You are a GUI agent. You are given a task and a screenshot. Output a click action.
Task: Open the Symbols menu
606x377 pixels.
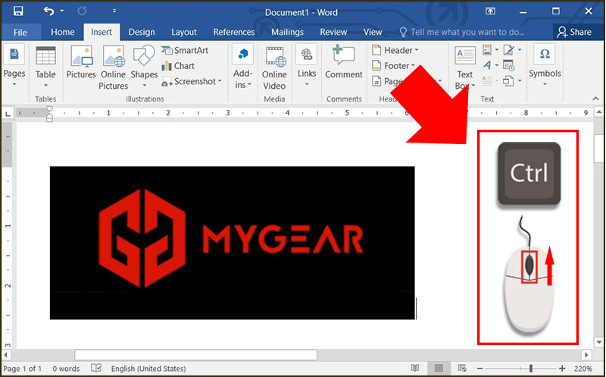tap(545, 65)
